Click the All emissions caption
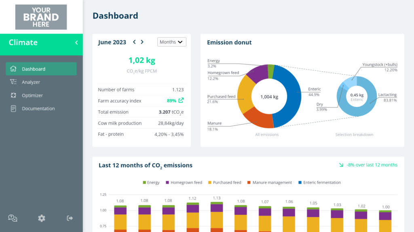Screen dimensions: 414x232 coord(267,135)
